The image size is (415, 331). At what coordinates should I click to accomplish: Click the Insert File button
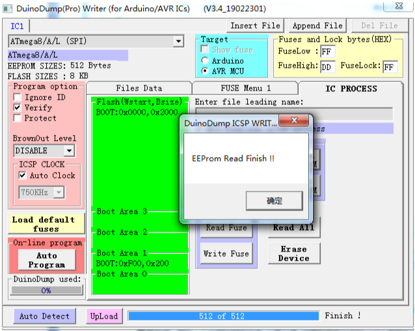[x=255, y=25]
